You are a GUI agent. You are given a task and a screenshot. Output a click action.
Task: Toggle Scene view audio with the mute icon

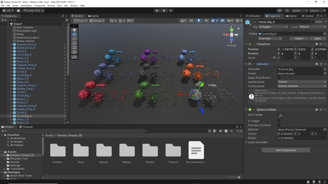click(x=206, y=20)
